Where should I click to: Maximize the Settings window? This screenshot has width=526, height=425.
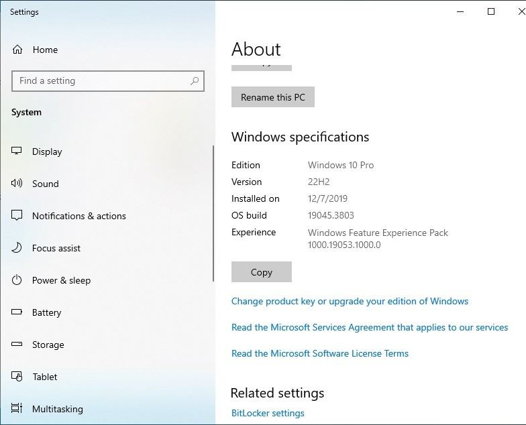click(x=491, y=12)
